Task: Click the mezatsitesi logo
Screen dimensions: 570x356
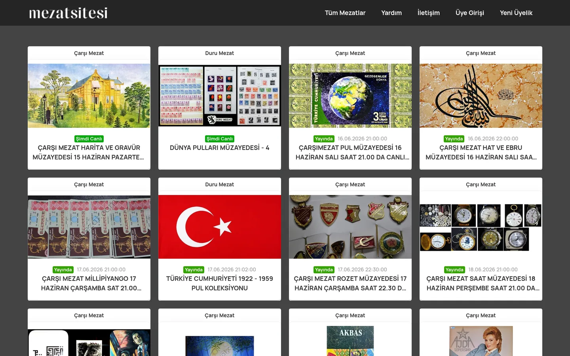Action: pyautogui.click(x=68, y=13)
